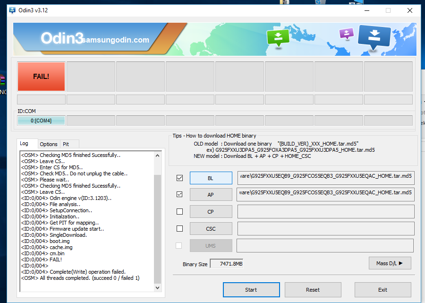Click log line "boot.img"
This screenshot has width=425, height=303.
click(x=59, y=241)
